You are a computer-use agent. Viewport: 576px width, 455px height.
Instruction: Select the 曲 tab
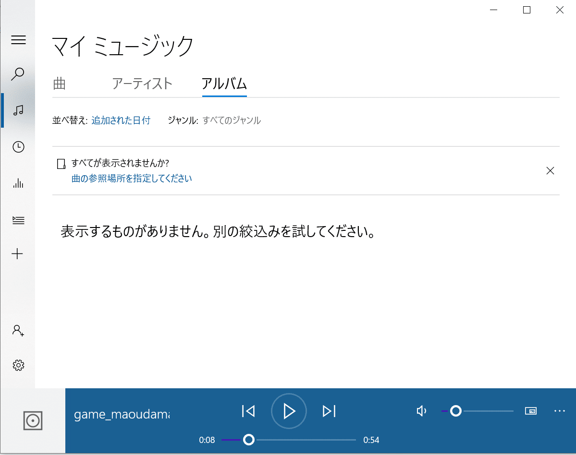pyautogui.click(x=60, y=84)
